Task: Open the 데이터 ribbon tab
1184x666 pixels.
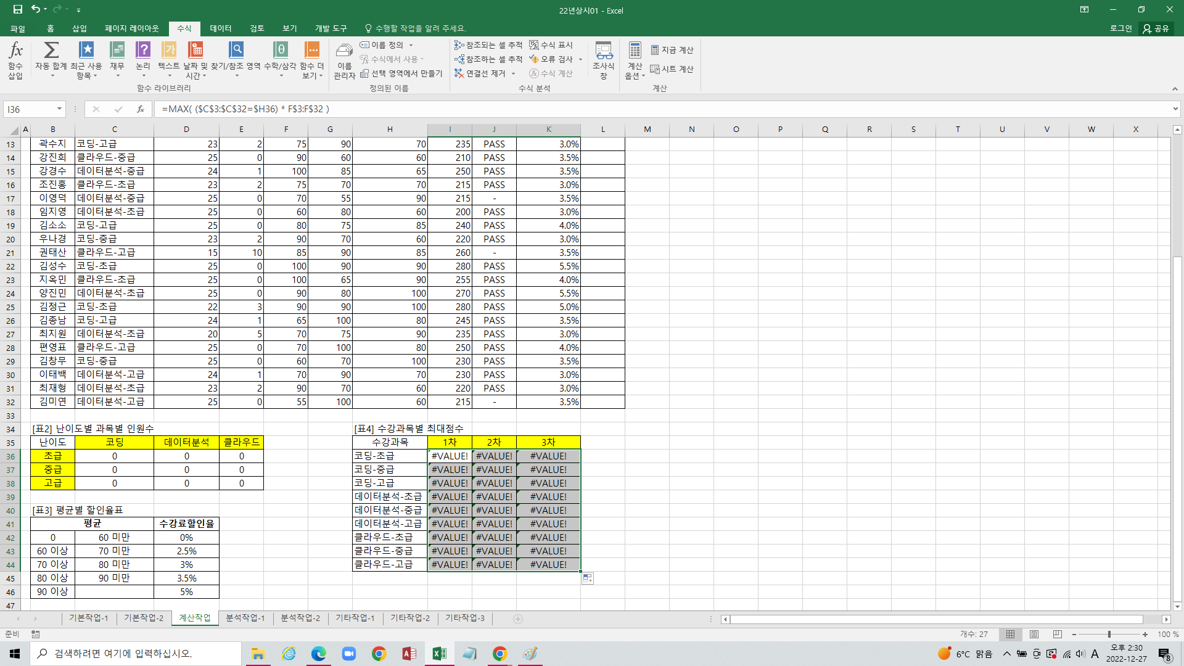Action: point(220,28)
